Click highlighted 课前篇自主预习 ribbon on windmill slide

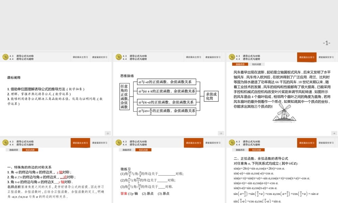pyautogui.click(x=307, y=57)
